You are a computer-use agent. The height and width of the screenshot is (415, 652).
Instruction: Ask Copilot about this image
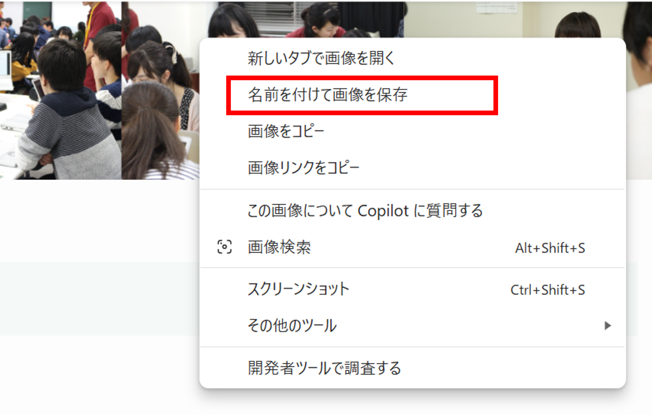point(365,211)
